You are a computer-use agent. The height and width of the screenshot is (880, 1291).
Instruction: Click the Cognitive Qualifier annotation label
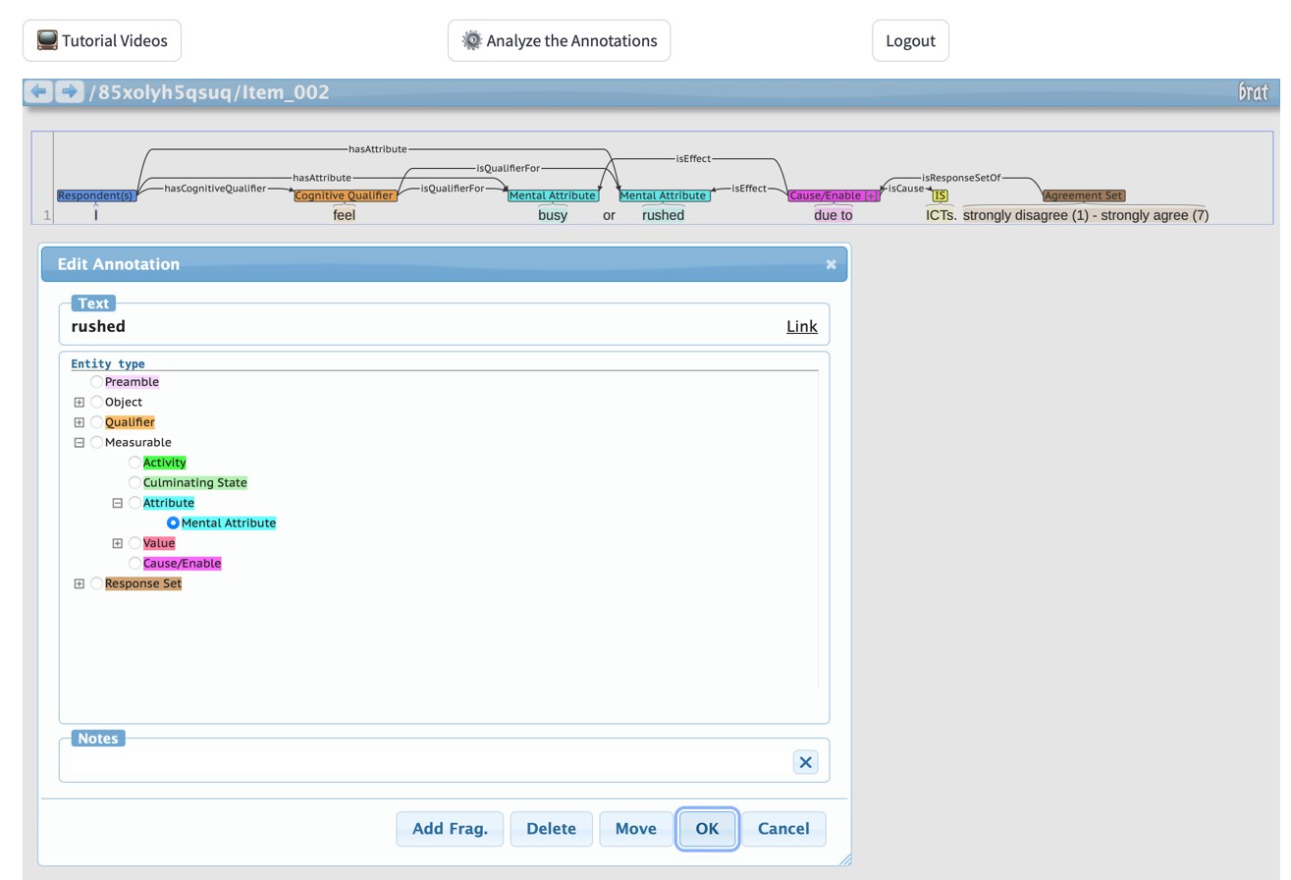pyautogui.click(x=345, y=195)
